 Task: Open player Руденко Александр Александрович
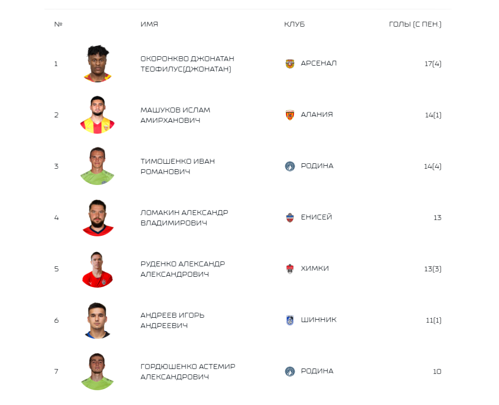tap(183, 269)
